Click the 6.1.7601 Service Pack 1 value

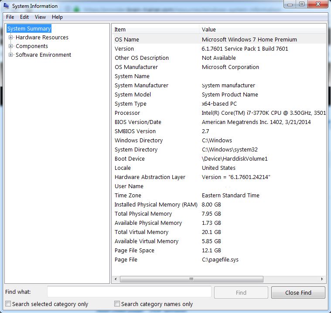245,48
